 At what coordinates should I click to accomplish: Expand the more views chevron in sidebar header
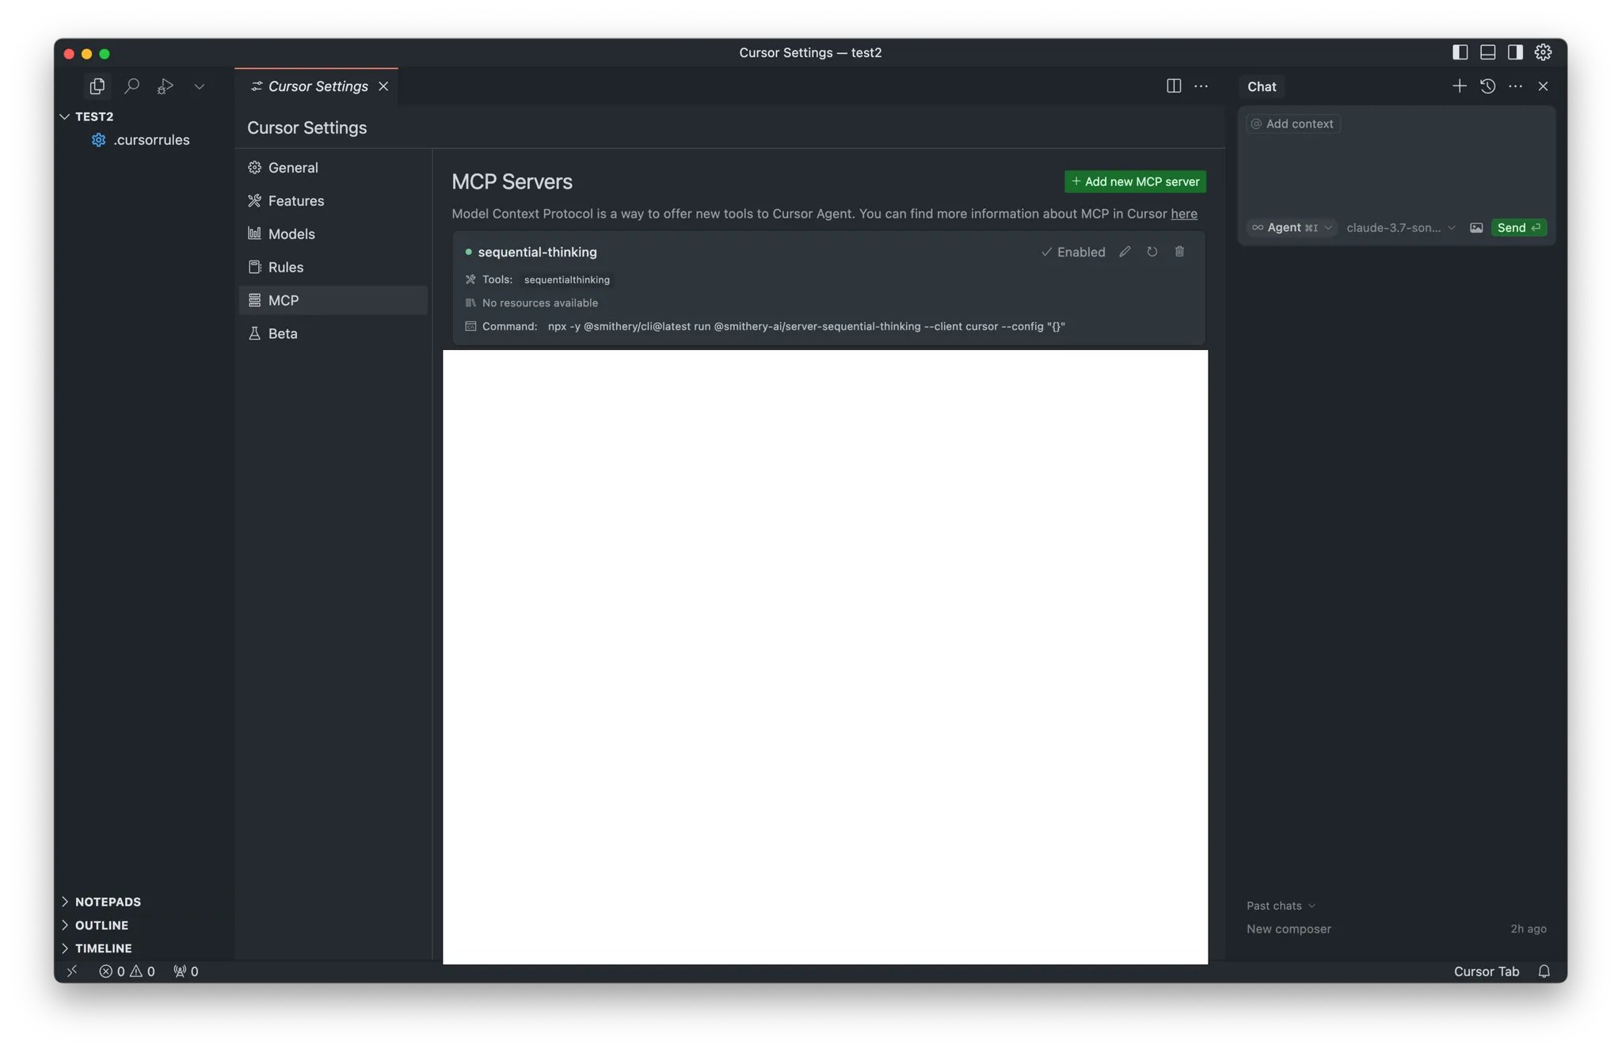(x=199, y=86)
